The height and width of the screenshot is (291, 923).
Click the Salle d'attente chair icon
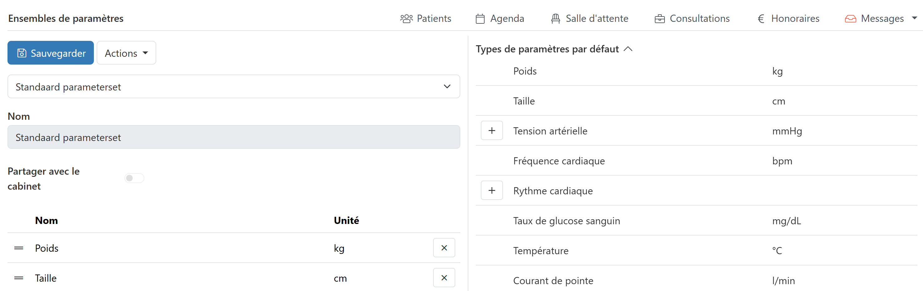tap(555, 19)
